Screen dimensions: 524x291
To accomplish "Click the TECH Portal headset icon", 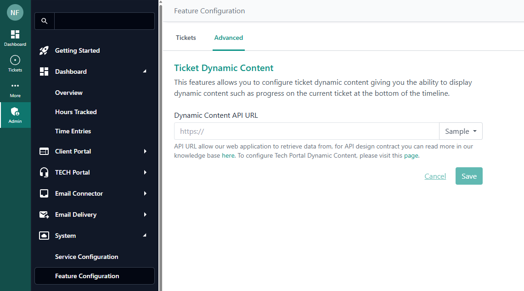I will (x=44, y=172).
